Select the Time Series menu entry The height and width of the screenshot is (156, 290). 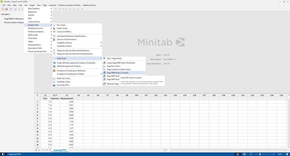coord(38,38)
